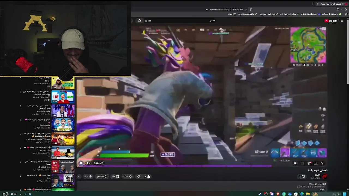The width and height of the screenshot is (349, 196).
Task: Open the bookmarks folder with the folder icon
Action: coord(235,14)
